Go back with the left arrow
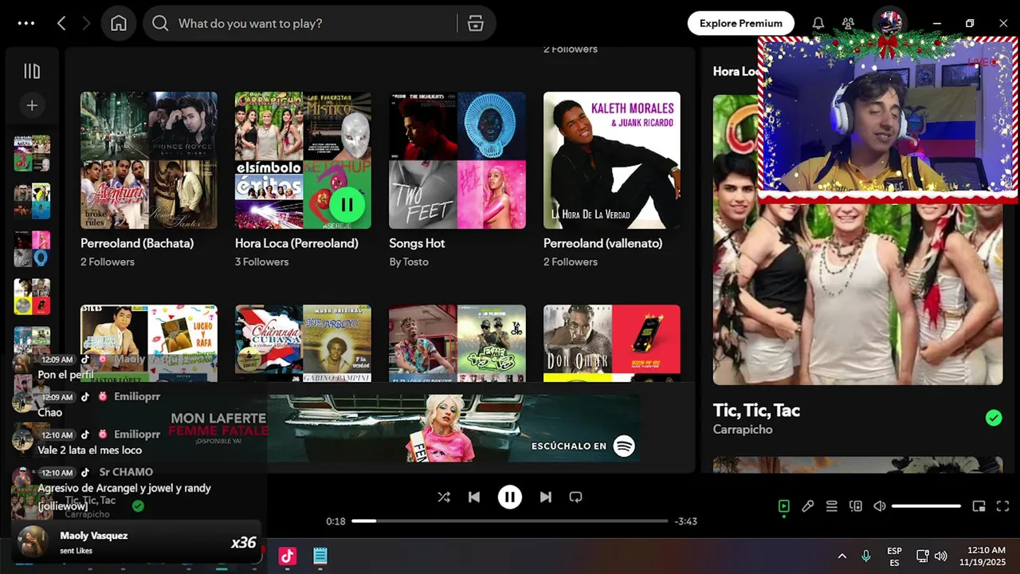Image resolution: width=1020 pixels, height=574 pixels. [61, 23]
